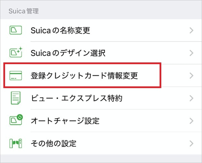Tap the ticket gate other settings icon
Viewport: 202px width, 163px height.
coord(14,143)
